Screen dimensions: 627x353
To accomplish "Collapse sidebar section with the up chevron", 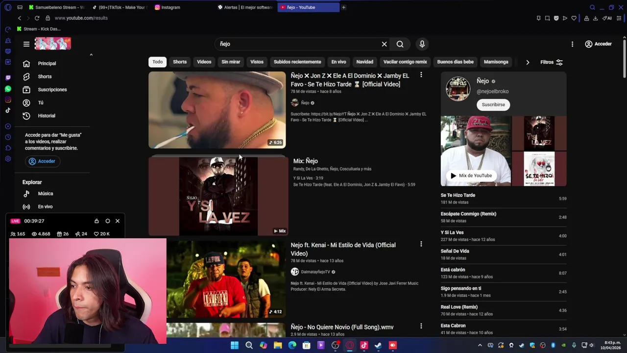I will tap(91, 55).
